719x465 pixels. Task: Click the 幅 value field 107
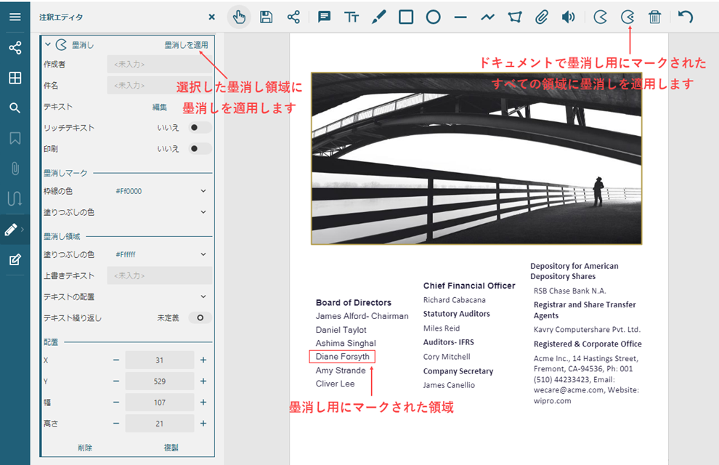click(160, 403)
